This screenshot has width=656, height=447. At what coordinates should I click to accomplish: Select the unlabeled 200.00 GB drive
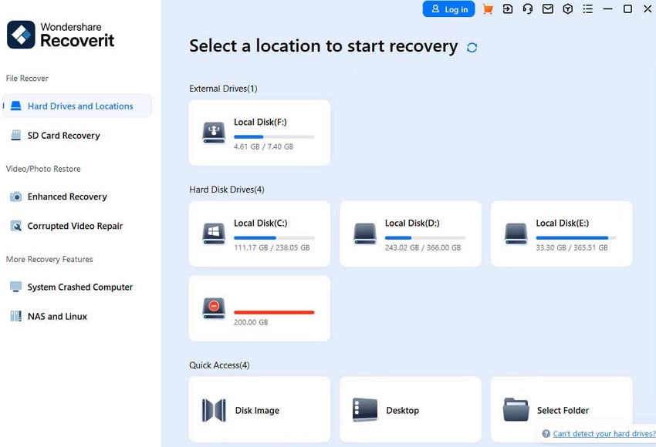[x=259, y=308]
